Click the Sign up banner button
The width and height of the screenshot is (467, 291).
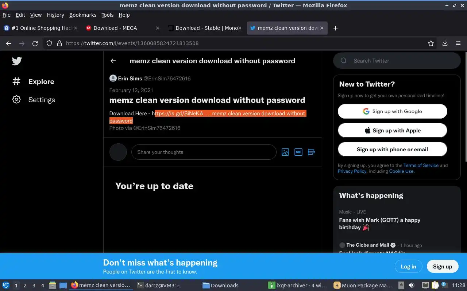[x=442, y=266]
